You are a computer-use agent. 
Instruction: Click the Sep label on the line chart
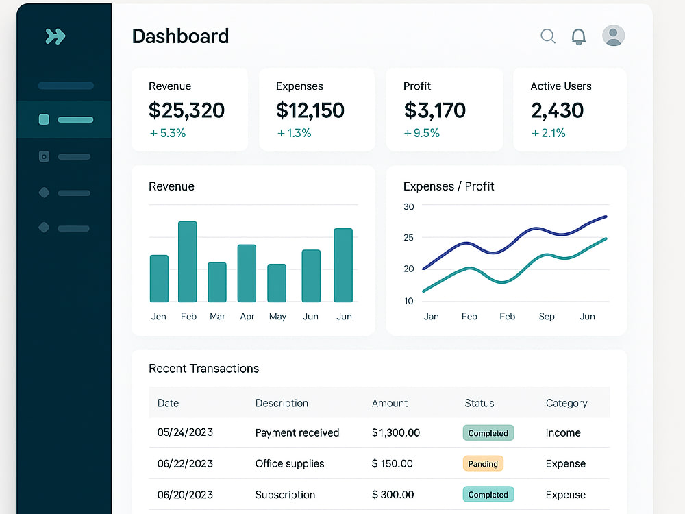point(547,317)
